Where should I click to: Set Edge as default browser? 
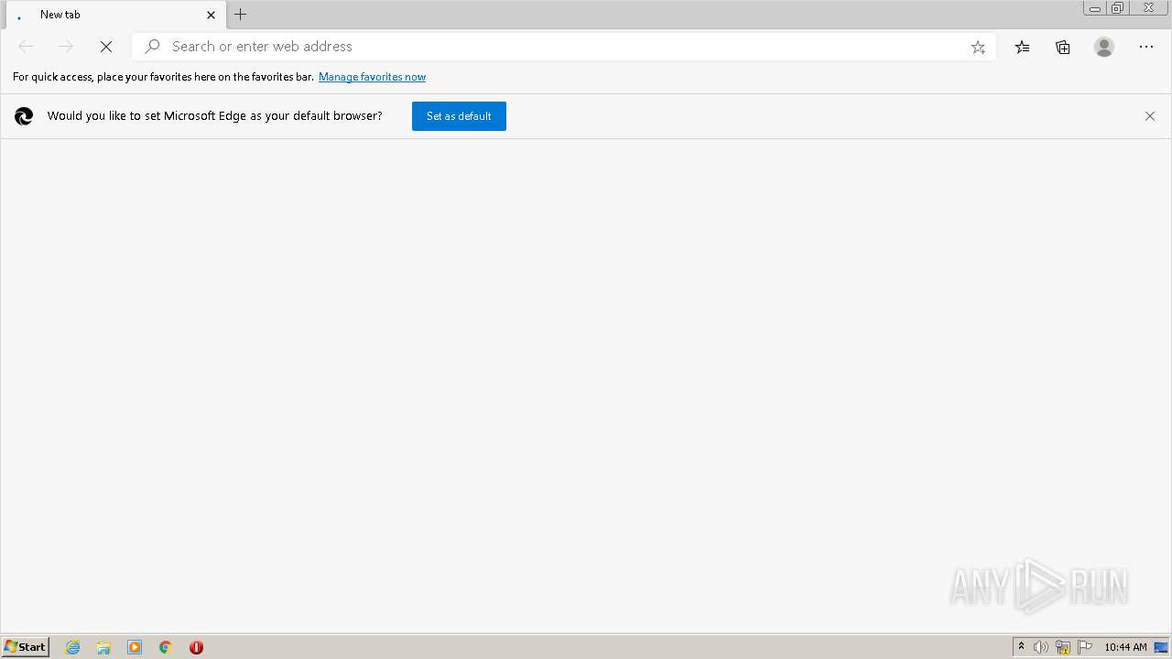[459, 116]
